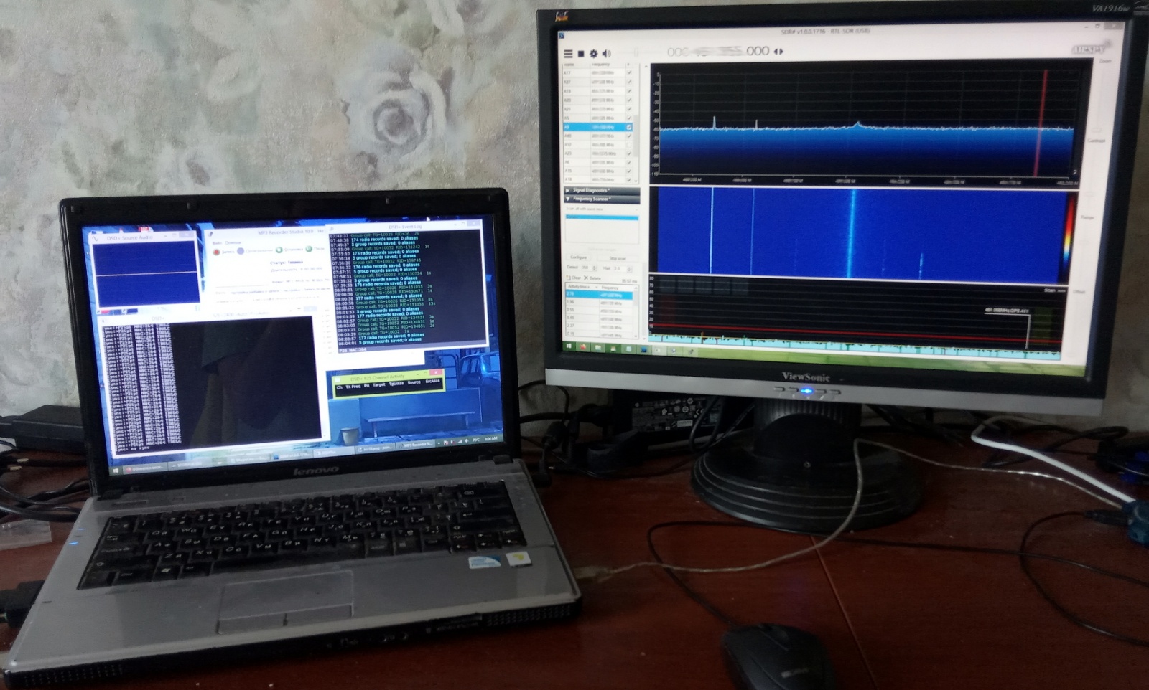
Task: Toggle the A23 frequency checkbox
Action: pyautogui.click(x=629, y=153)
